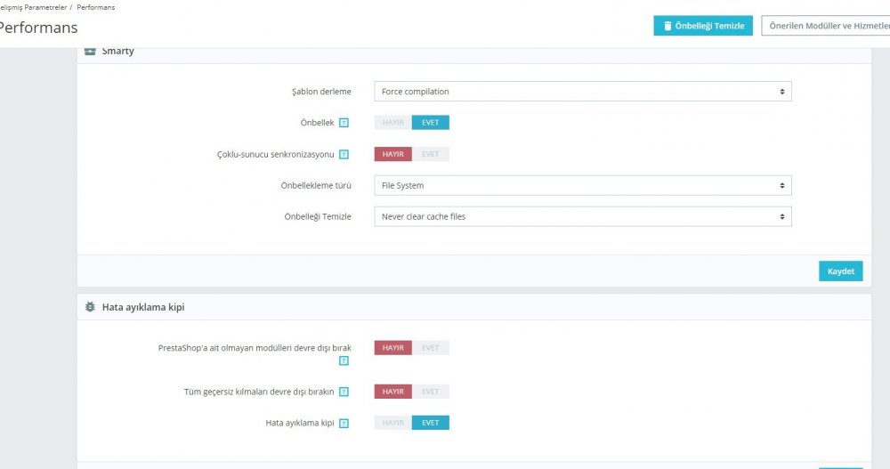
Task: Click the Smarty section header icon
Action: click(x=90, y=51)
